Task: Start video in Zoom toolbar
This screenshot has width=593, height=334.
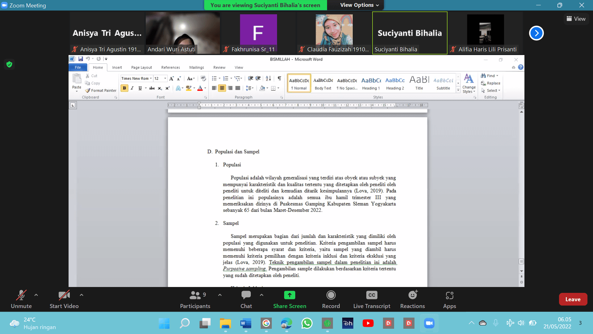Action: click(x=64, y=299)
